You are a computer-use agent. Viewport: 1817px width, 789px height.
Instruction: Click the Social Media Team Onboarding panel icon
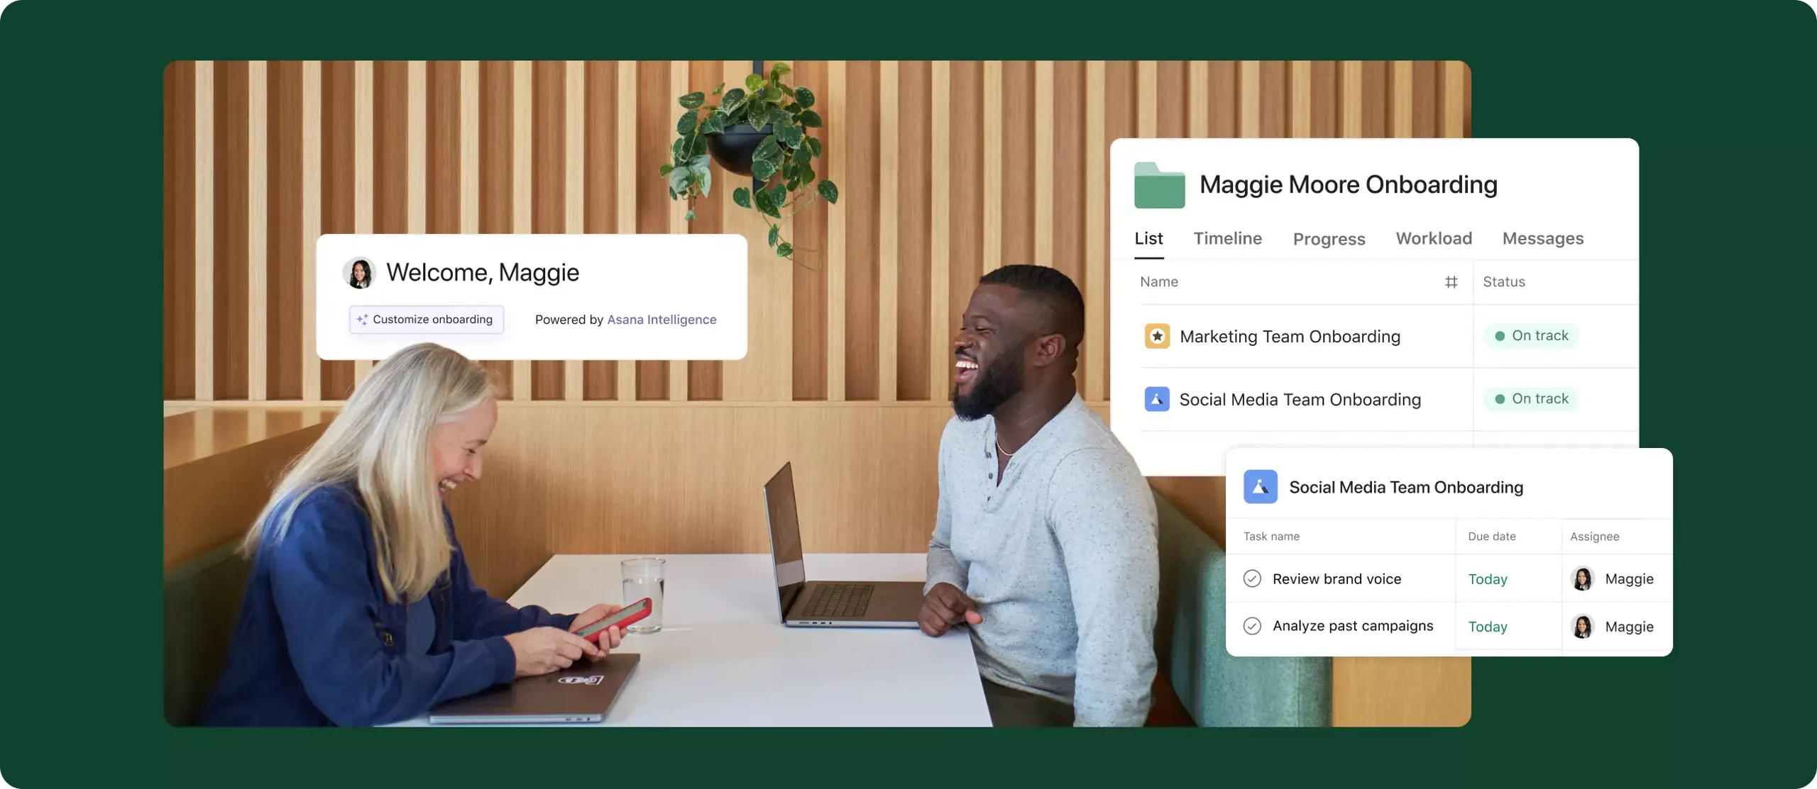coord(1260,486)
